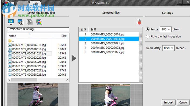The height and width of the screenshot is (106, 190).
Task: Remove selected file from list icon
Action: point(138,22)
